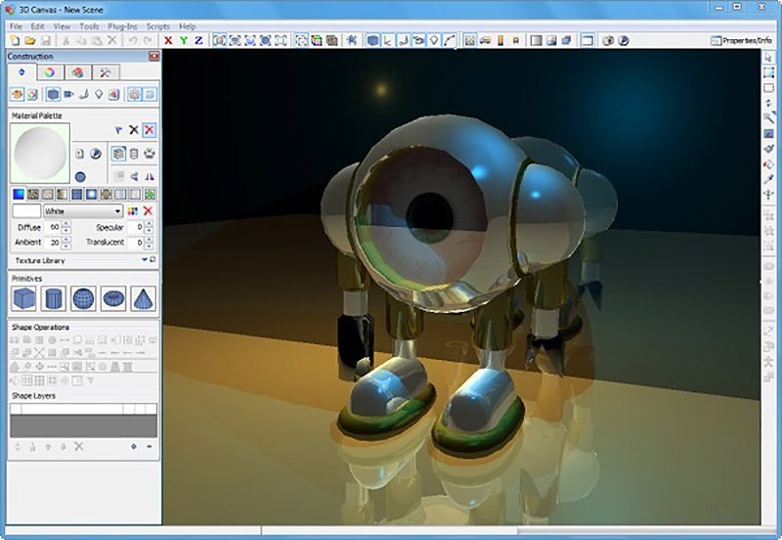Image resolution: width=782 pixels, height=540 pixels.
Task: Expand the Texture Library section
Action: [145, 260]
